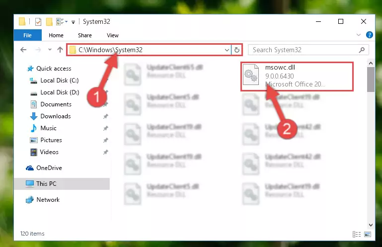Go up one folder level
Viewport: 382px width, 247px height.
(x=60, y=50)
